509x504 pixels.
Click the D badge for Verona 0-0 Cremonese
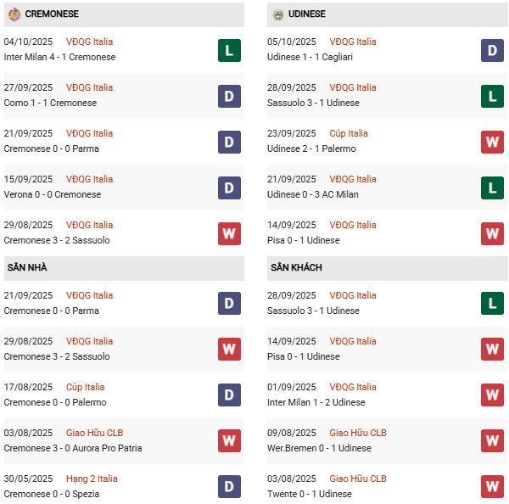[x=229, y=188]
